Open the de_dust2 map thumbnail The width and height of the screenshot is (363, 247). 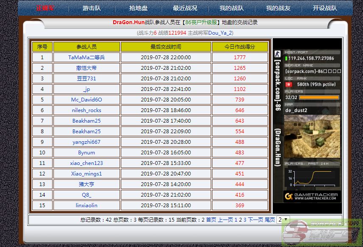313,136
